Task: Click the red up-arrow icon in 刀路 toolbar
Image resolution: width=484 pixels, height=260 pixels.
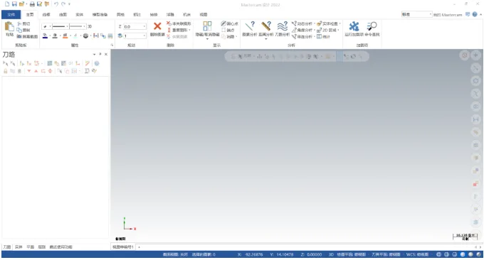Action: 36,71
